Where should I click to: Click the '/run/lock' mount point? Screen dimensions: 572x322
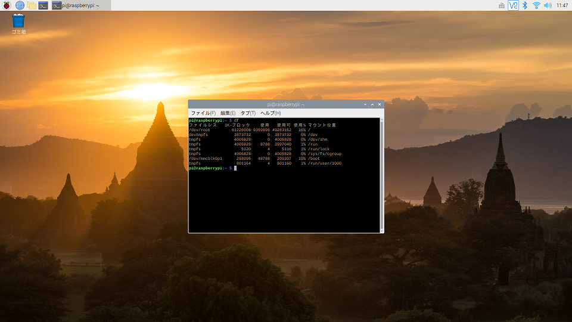click(x=319, y=149)
